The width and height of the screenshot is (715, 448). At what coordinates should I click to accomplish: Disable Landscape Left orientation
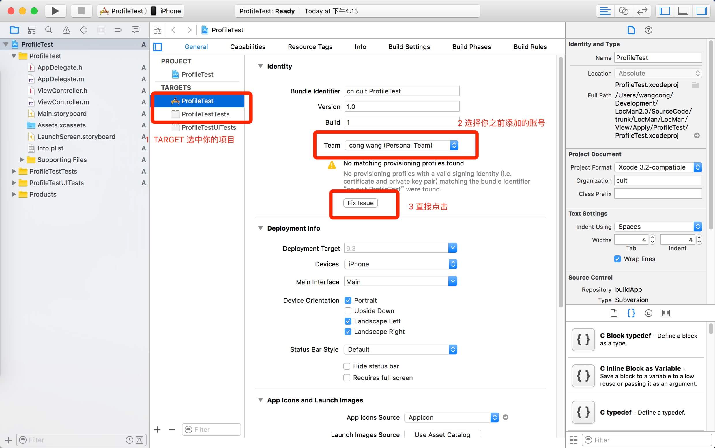[x=348, y=321]
